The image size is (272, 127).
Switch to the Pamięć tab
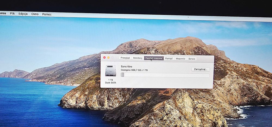click(169, 59)
